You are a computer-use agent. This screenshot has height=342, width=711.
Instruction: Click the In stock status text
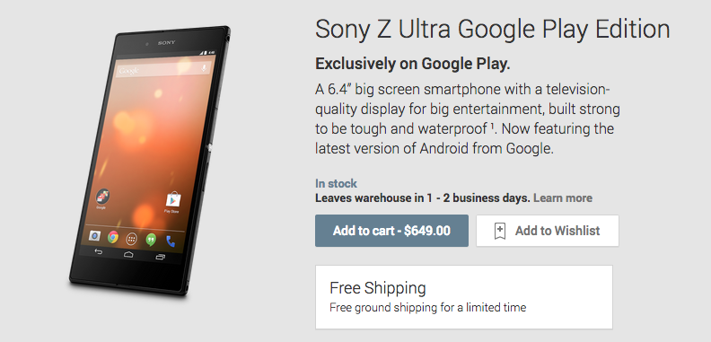(336, 184)
